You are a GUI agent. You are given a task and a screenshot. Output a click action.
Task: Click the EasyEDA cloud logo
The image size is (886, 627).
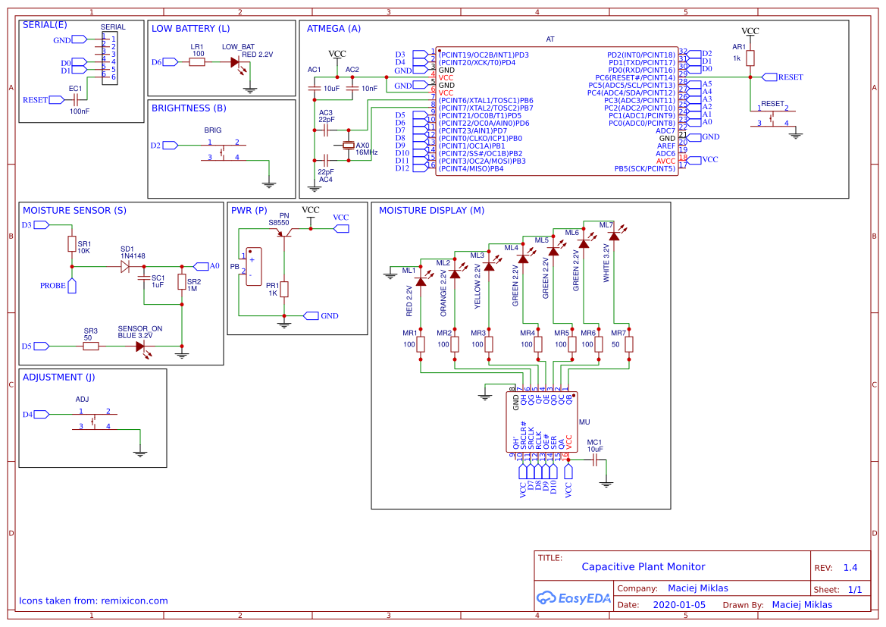pyautogui.click(x=546, y=598)
